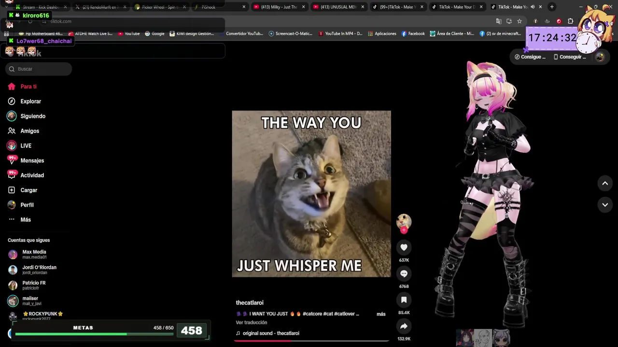Open Hp Motherboard bookmark

pos(41,34)
